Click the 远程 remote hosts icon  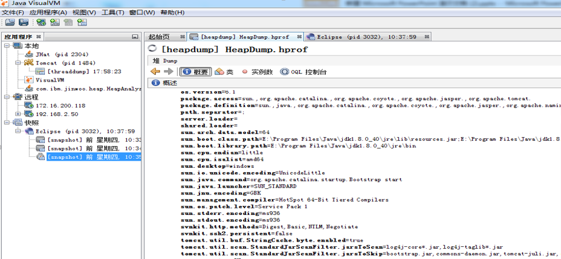(x=18, y=97)
